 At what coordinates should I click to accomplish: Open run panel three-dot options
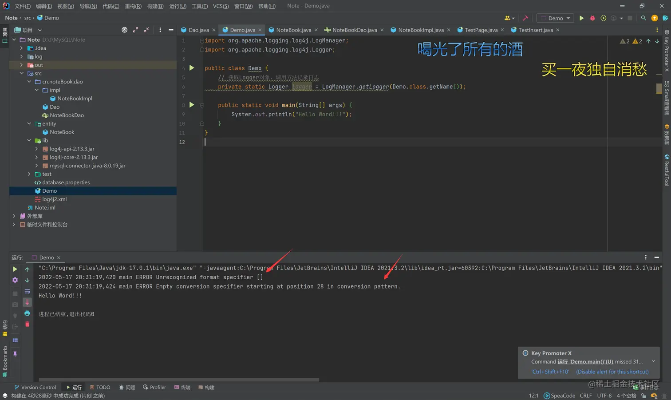click(x=646, y=257)
